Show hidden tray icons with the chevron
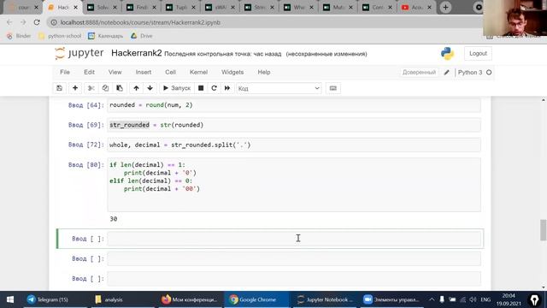The width and height of the screenshot is (547, 308). tap(432, 299)
